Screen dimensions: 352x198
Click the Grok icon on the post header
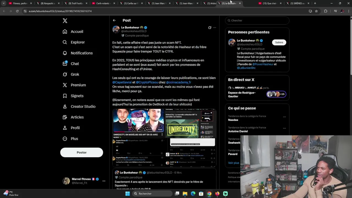[210, 28]
